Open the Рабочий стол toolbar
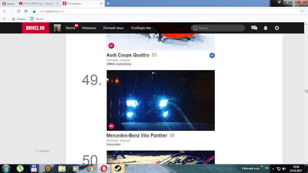308x173 pixels. 251,169
